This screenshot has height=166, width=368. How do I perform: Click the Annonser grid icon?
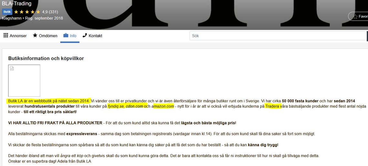(x=6, y=35)
